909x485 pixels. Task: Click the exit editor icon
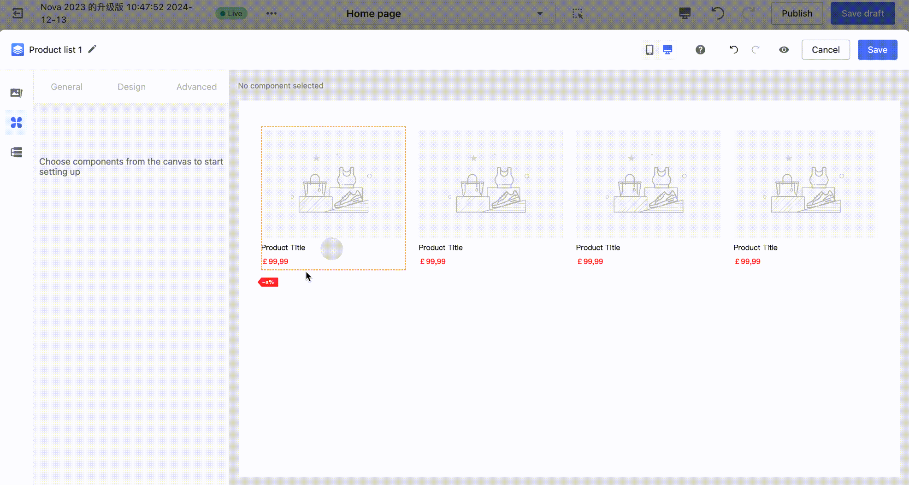(x=18, y=13)
